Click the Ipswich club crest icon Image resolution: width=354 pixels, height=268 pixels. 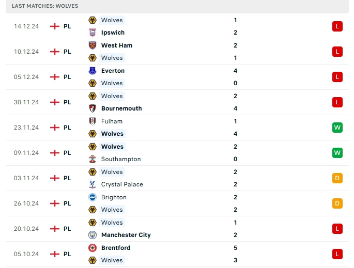(93, 33)
